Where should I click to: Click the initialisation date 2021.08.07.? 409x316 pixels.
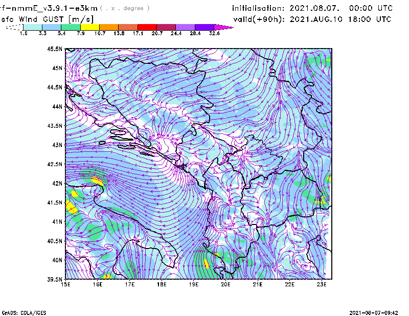click(x=314, y=8)
